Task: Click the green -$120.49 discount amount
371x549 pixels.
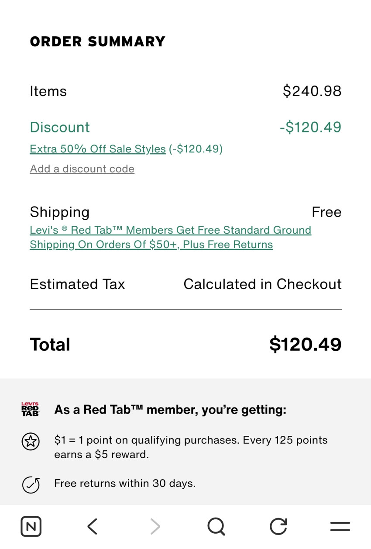Action: pyautogui.click(x=310, y=127)
